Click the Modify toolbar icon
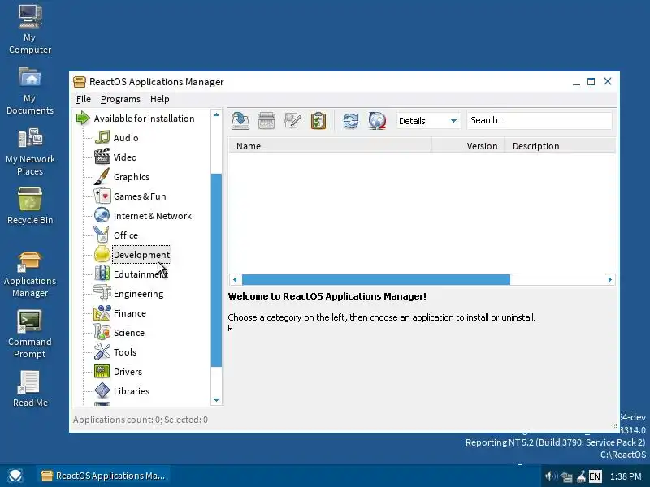 click(292, 120)
